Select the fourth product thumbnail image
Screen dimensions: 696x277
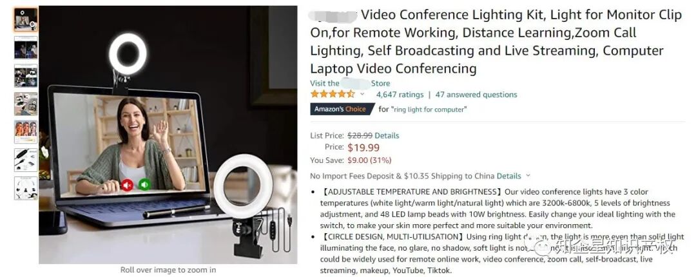(26, 104)
